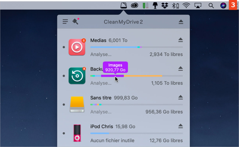Open the Medias drive red play icon

point(77,47)
